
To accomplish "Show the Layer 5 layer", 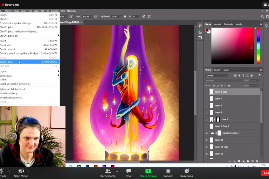I will point(206,99).
